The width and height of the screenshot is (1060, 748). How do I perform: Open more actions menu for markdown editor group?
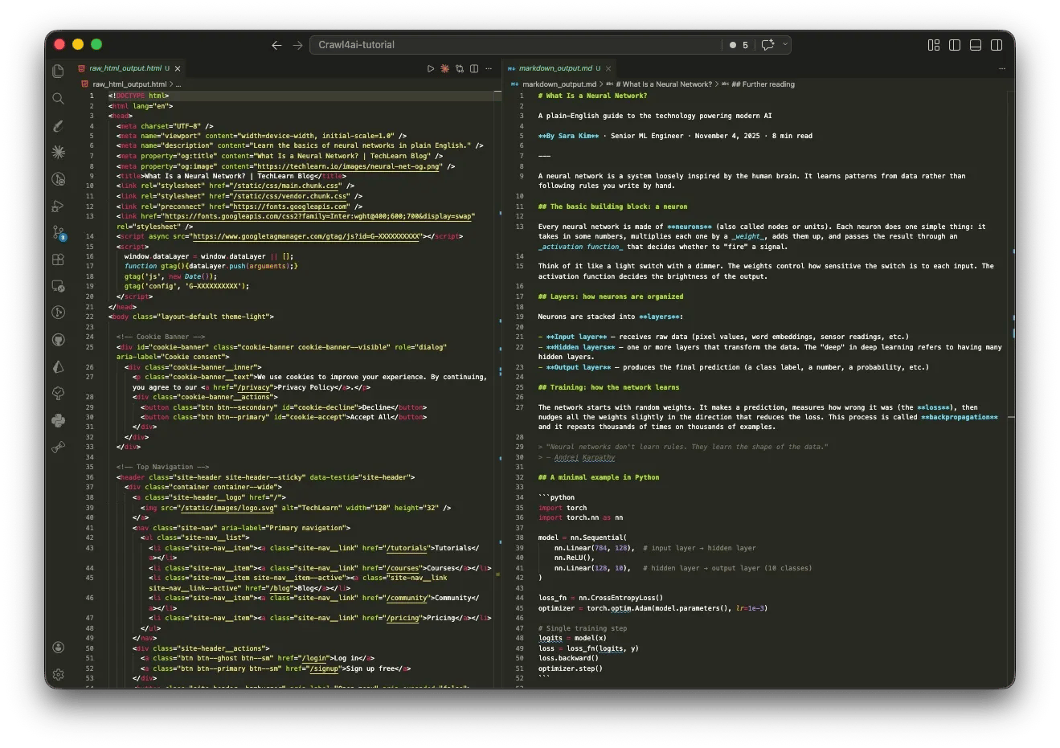pyautogui.click(x=1001, y=69)
